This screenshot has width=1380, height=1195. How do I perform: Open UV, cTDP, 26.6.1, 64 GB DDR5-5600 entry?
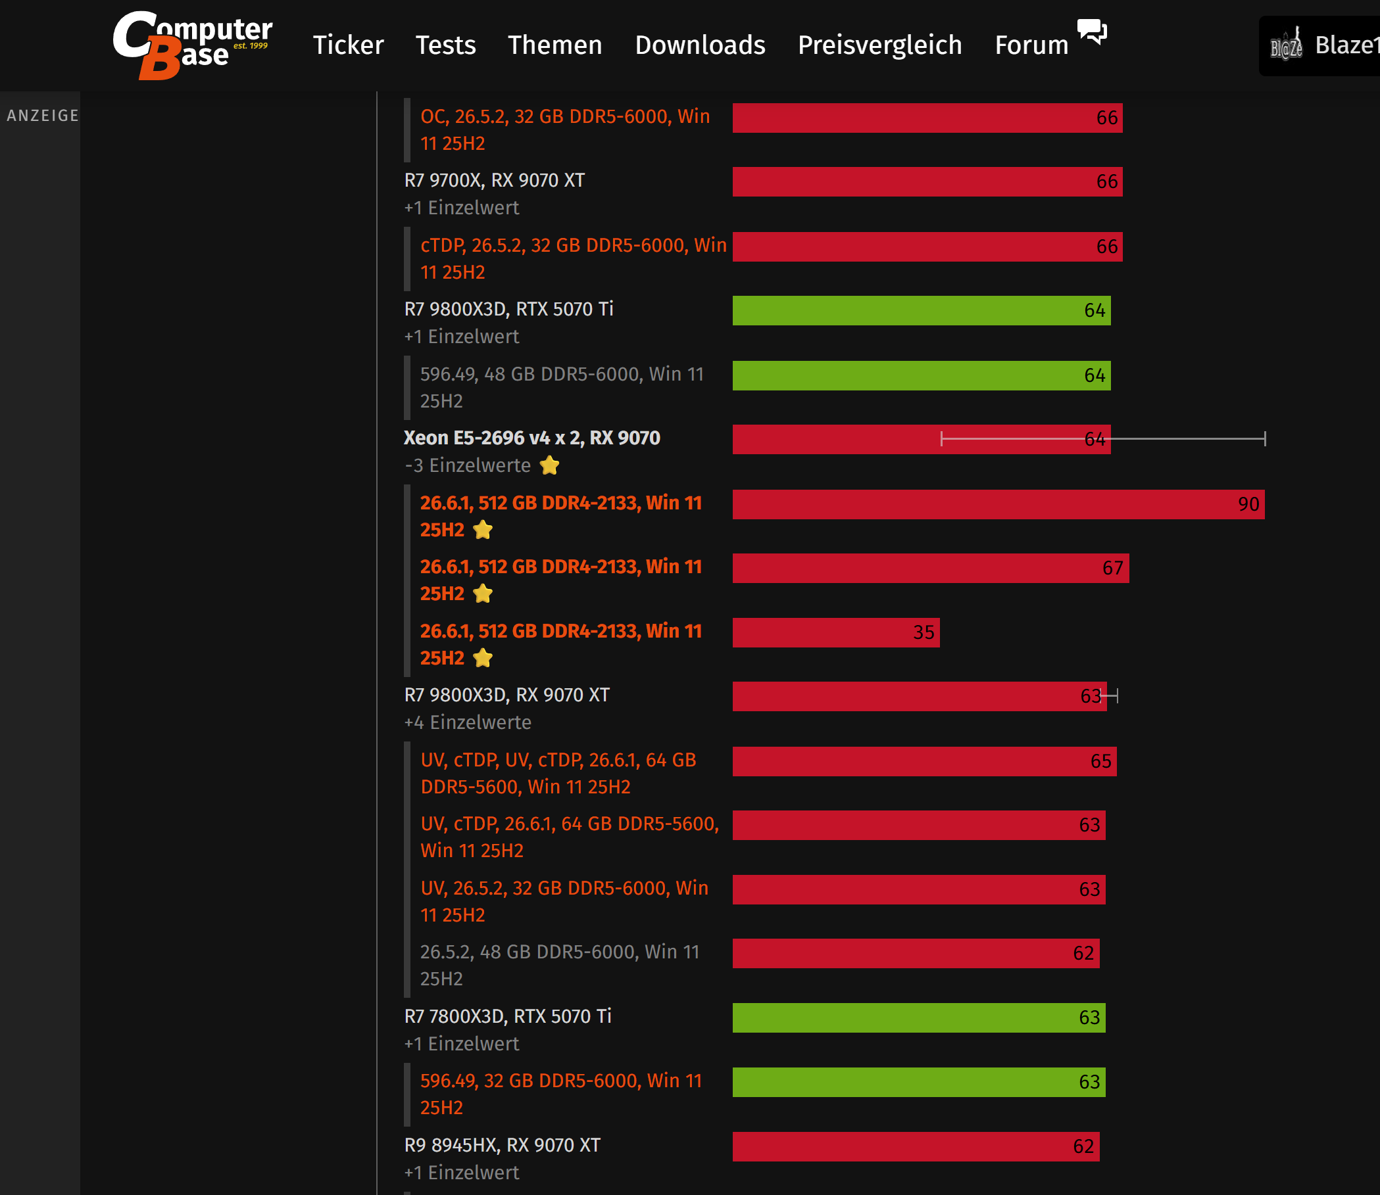pyautogui.click(x=570, y=837)
